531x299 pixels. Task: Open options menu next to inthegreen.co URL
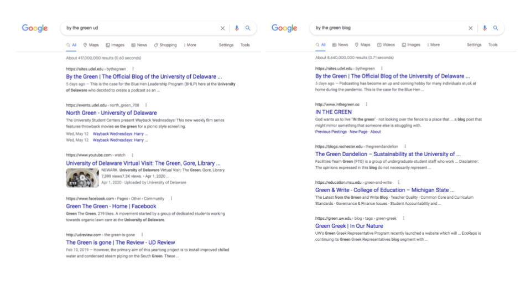(x=366, y=105)
